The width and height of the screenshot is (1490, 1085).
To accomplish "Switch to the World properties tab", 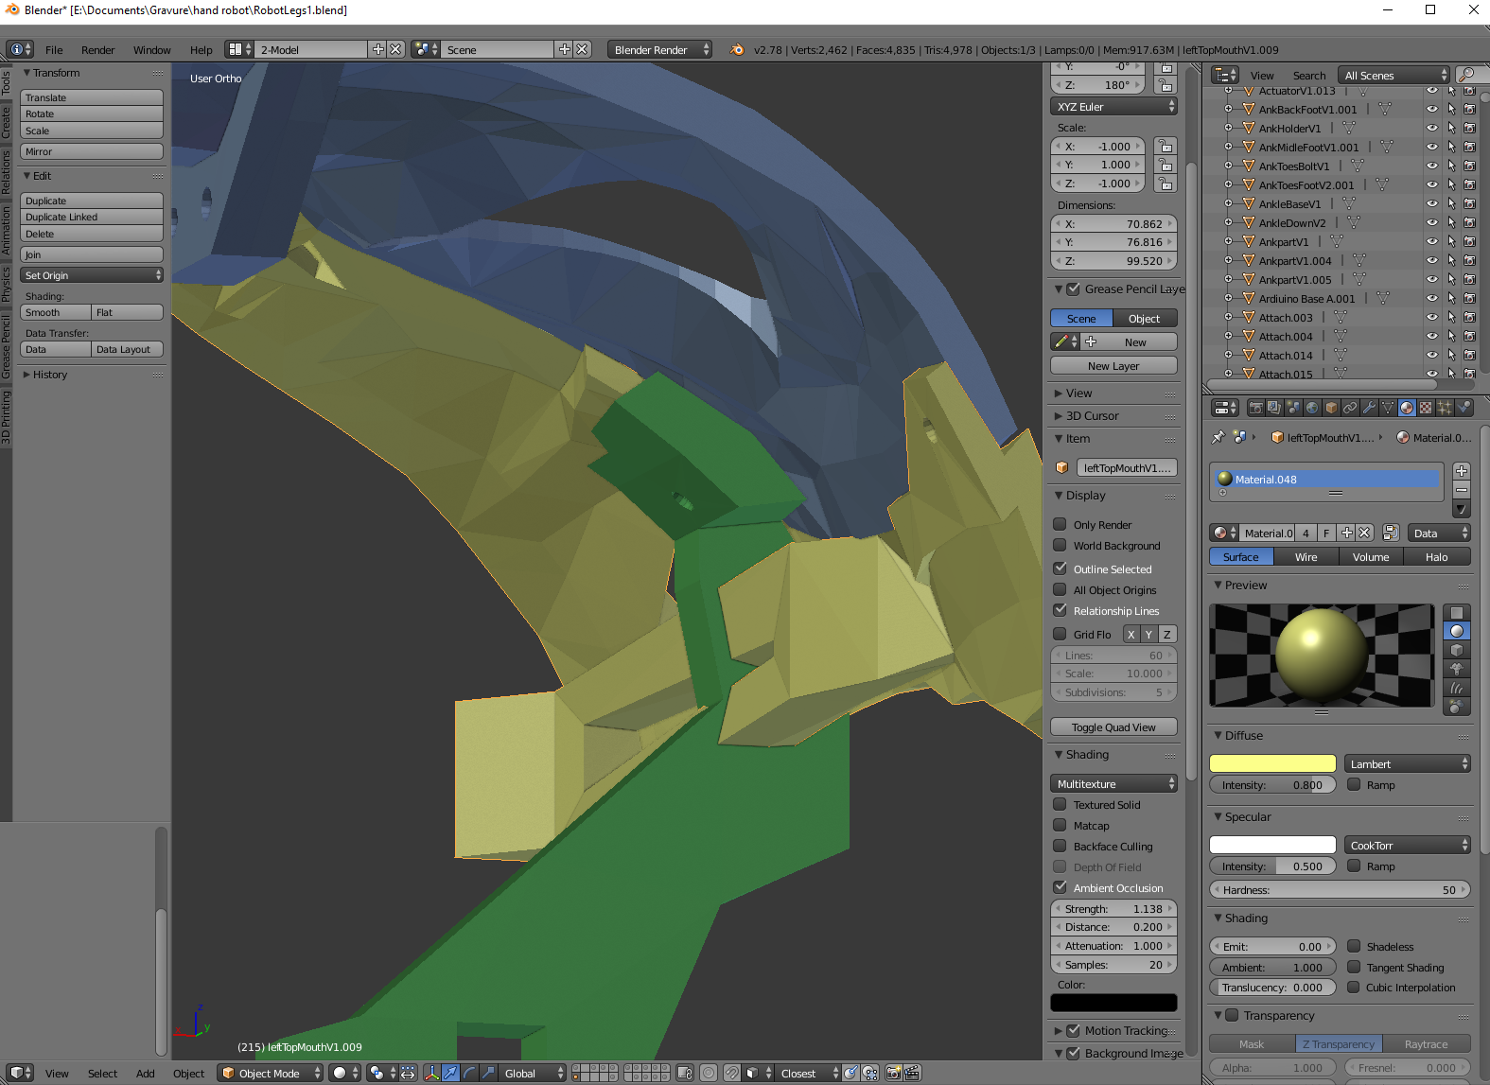I will 1312,408.
